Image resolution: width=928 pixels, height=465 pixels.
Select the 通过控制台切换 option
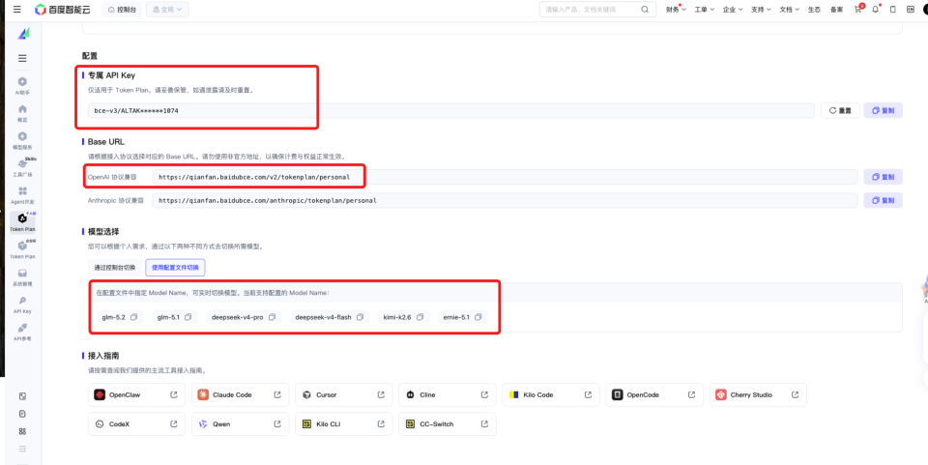(115, 268)
